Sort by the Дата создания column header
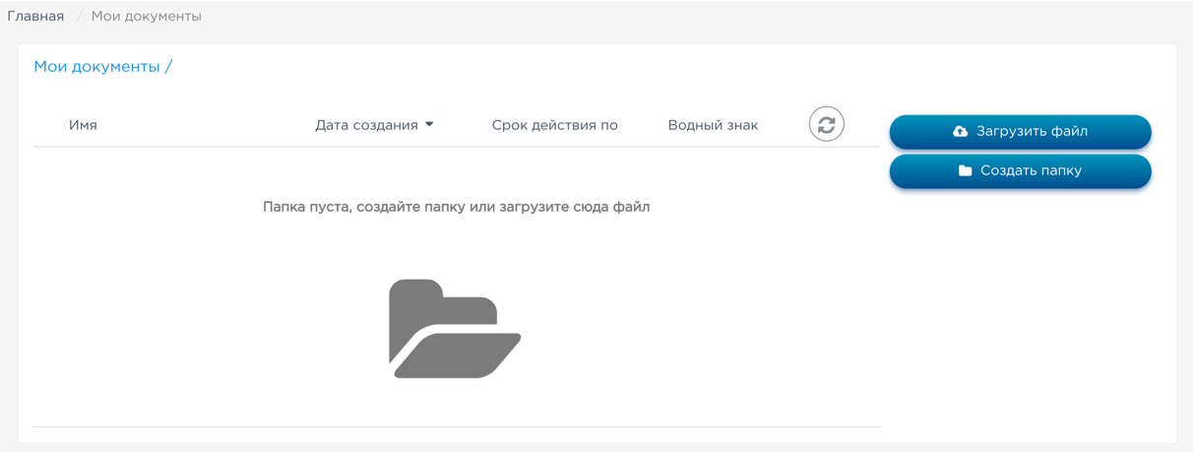 pyautogui.click(x=366, y=125)
